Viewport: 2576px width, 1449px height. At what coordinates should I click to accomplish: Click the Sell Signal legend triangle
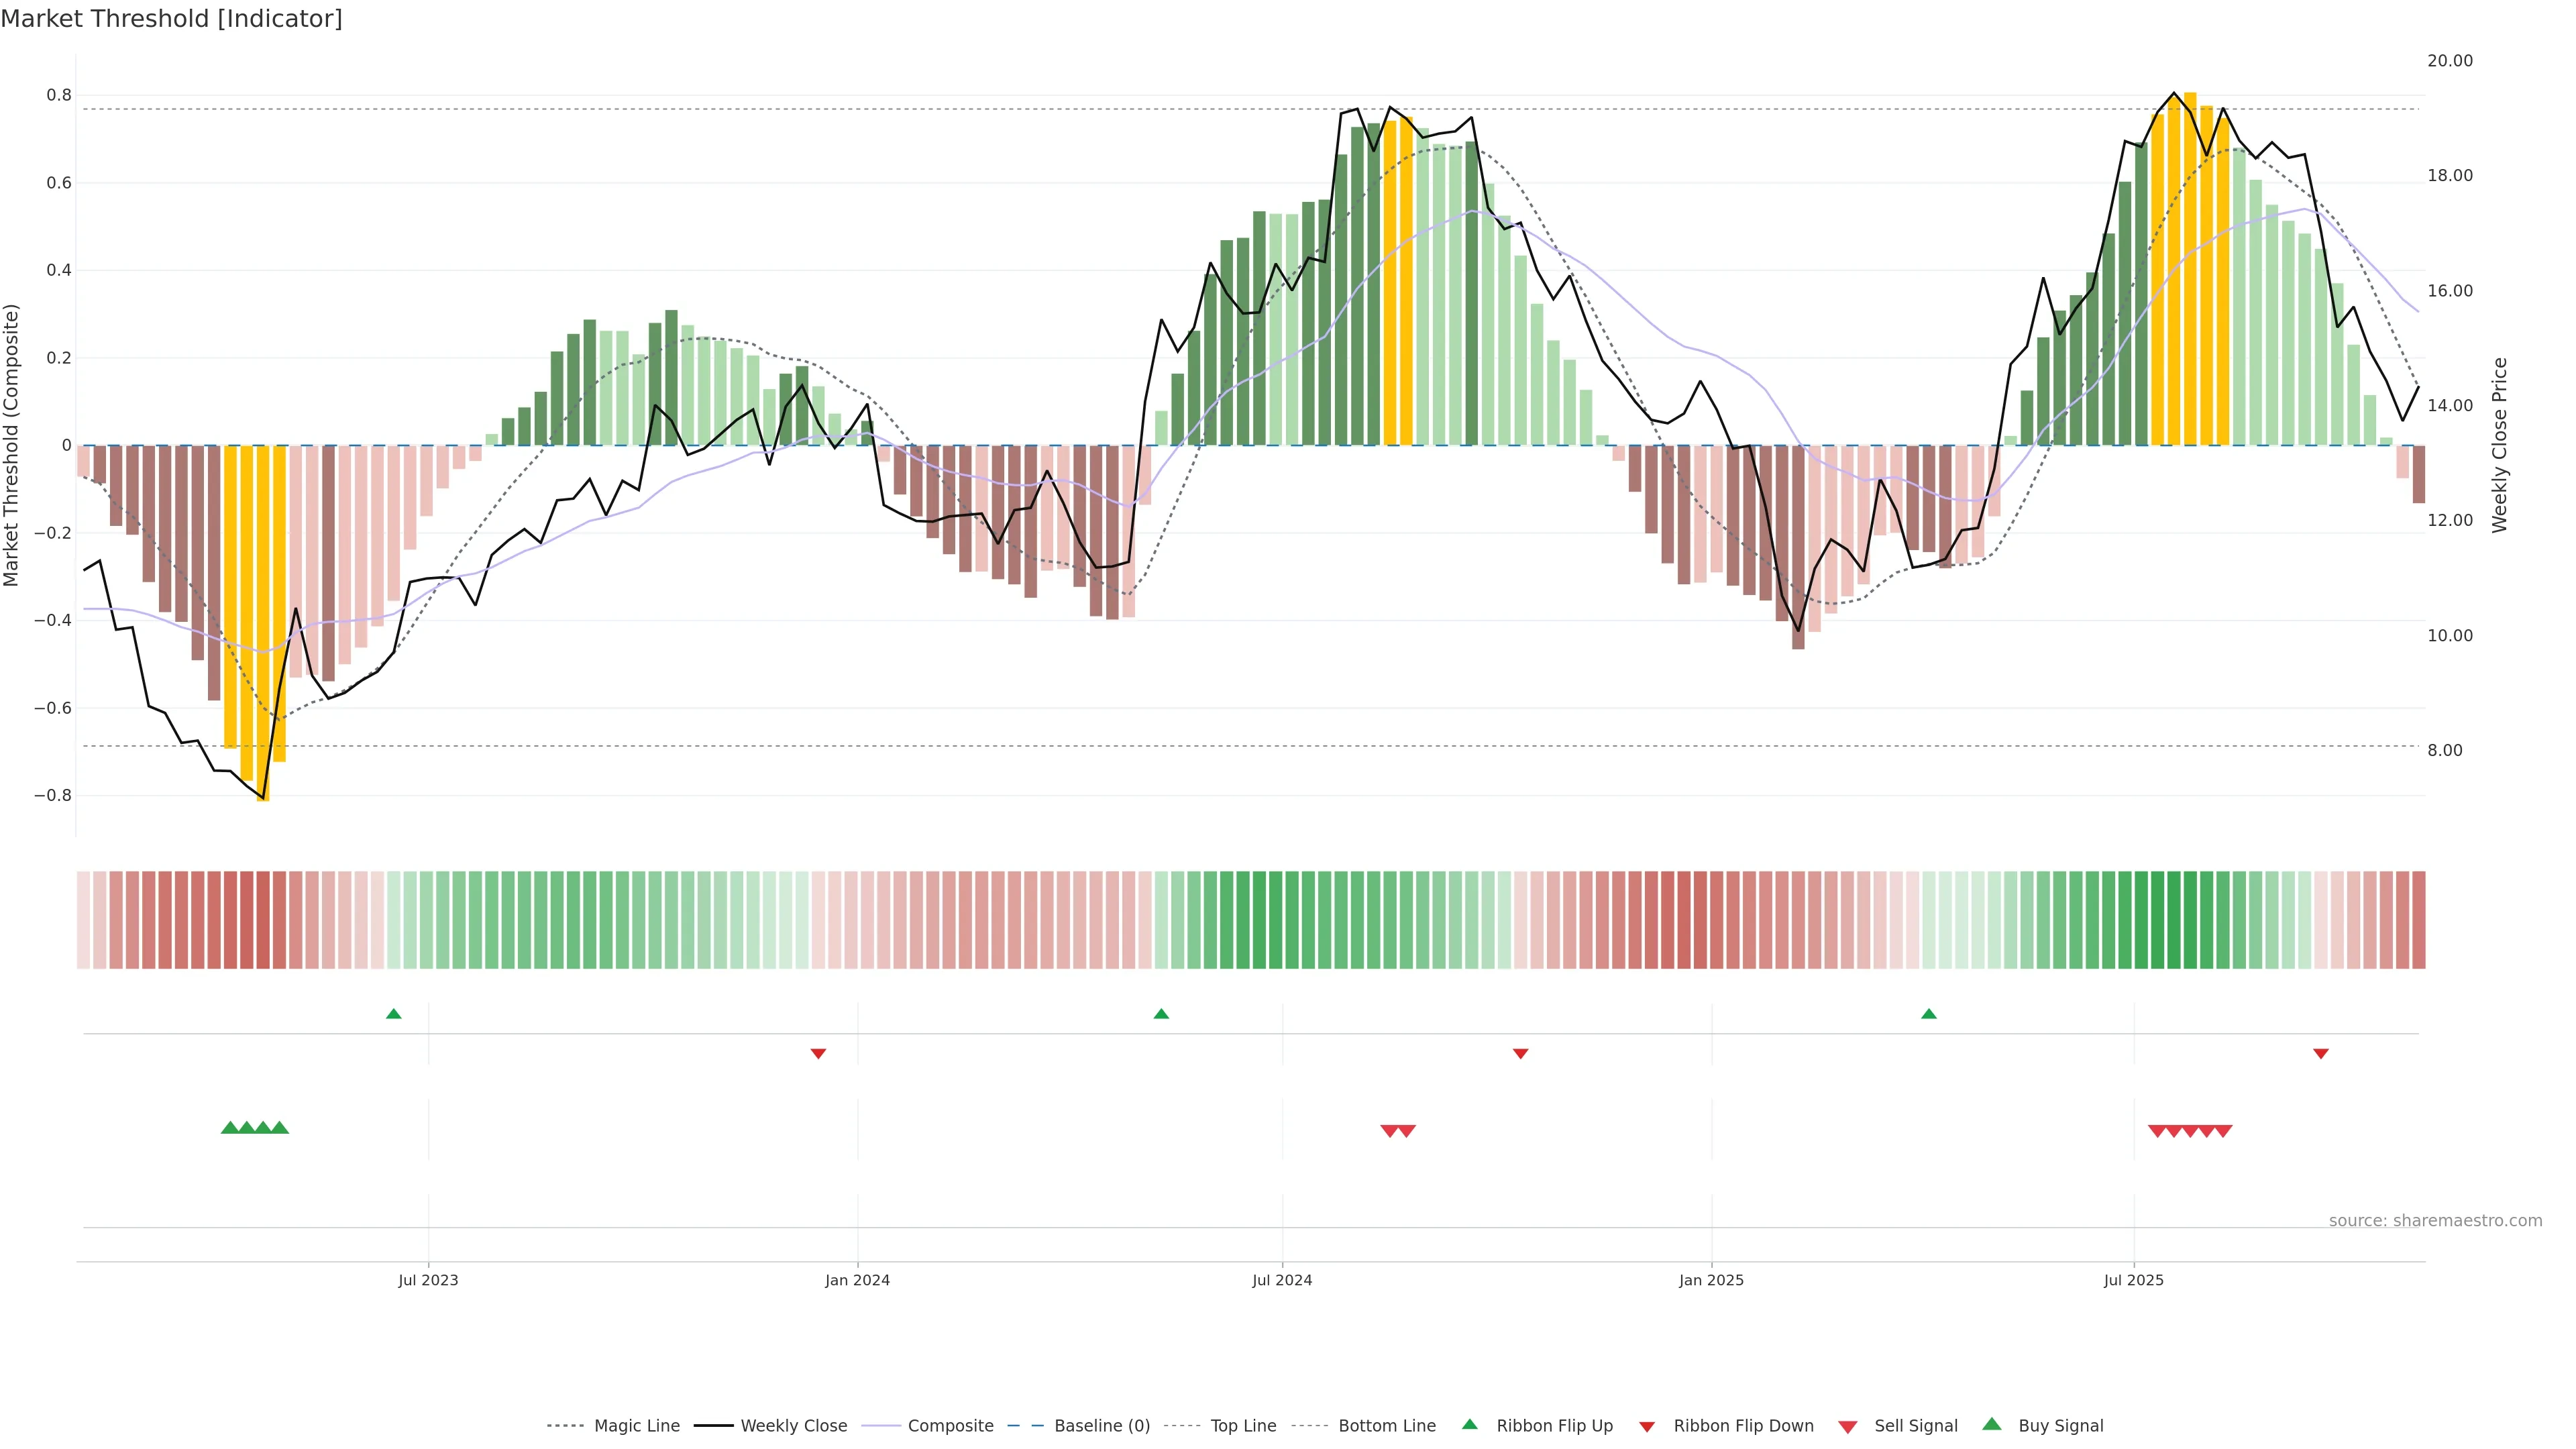(x=1847, y=1426)
